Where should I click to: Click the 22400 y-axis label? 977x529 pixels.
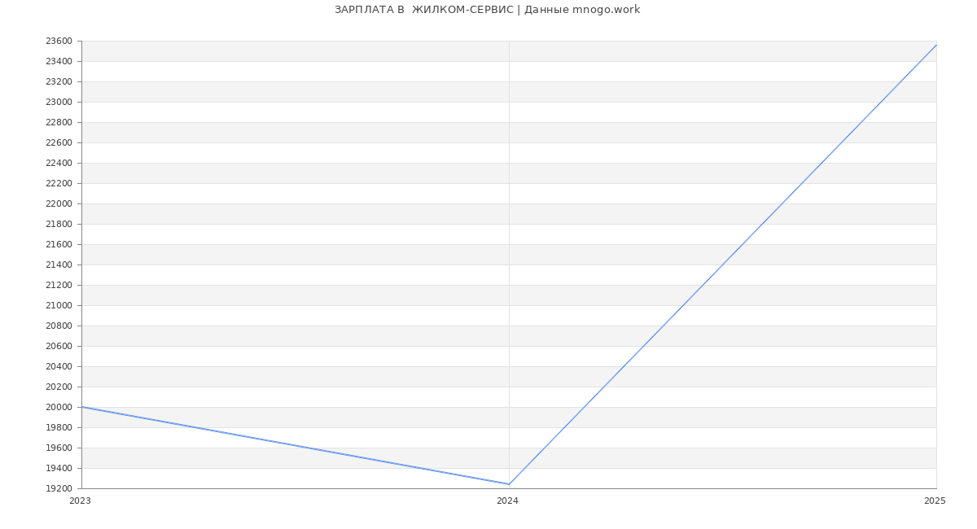[x=59, y=163]
